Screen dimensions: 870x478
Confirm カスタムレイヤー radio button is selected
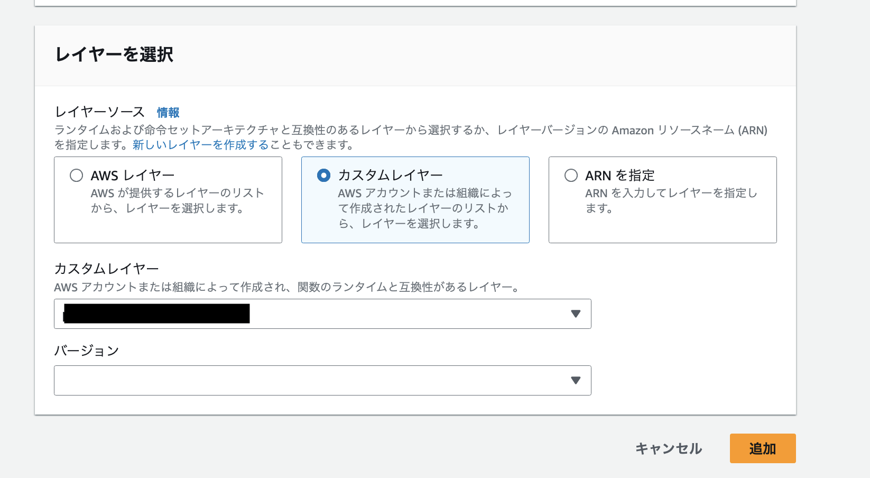coord(323,175)
